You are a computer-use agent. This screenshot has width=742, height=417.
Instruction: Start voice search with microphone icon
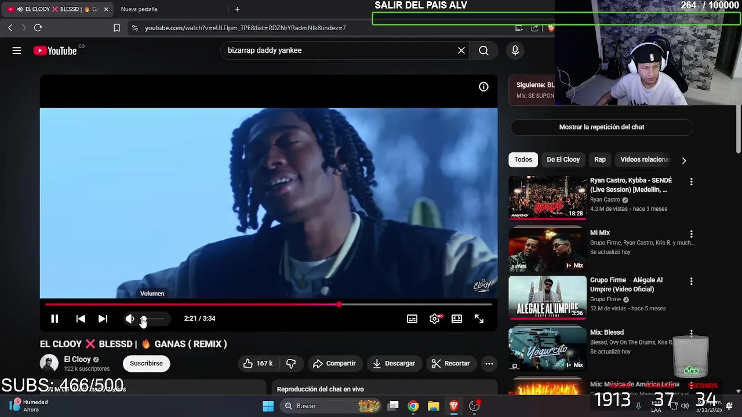click(x=515, y=50)
